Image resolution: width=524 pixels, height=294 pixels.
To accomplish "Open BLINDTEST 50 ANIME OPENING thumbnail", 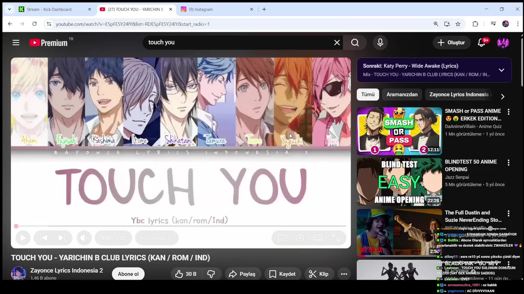I will point(399,182).
